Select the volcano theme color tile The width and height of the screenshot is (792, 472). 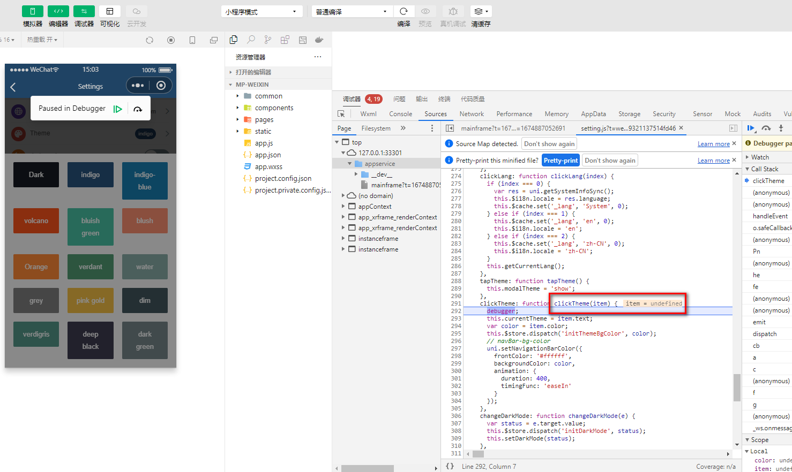tap(36, 220)
